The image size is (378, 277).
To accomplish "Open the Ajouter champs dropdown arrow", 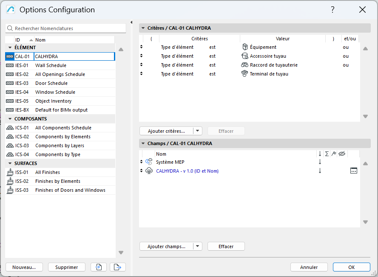I will pos(198,246).
